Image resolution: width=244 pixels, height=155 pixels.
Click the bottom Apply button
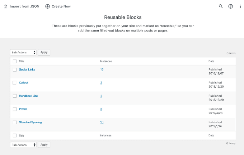pos(44,145)
